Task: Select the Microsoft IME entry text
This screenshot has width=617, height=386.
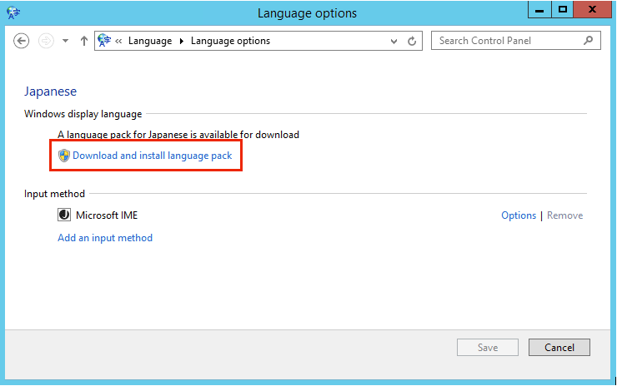Action: pos(107,215)
